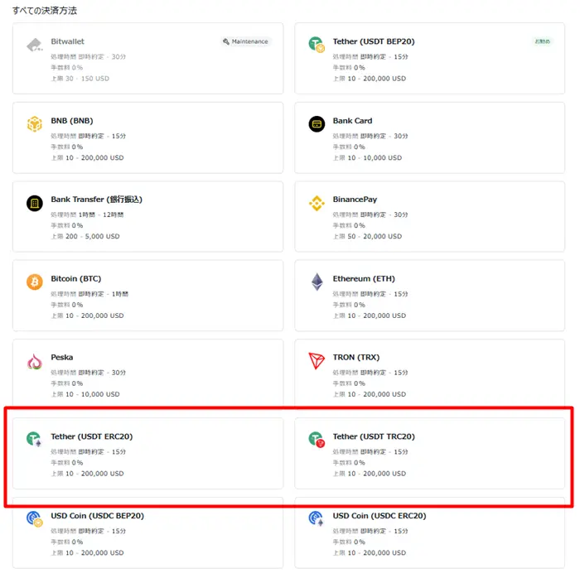This screenshot has width=580, height=578.
Task: Click the Bank Card black icon
Action: [x=317, y=124]
